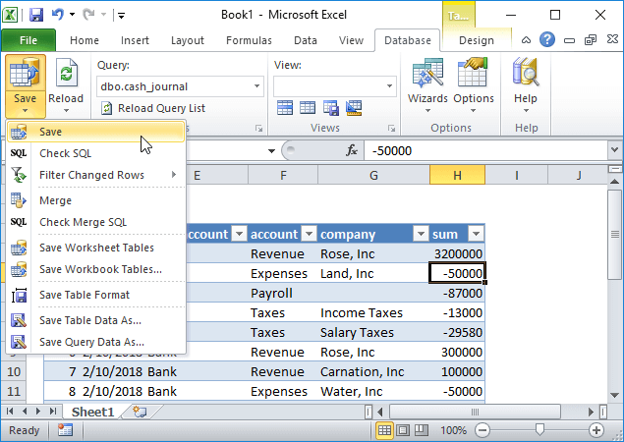Click the quick access save disk icon
This screenshot has height=442, width=624.
point(36,15)
